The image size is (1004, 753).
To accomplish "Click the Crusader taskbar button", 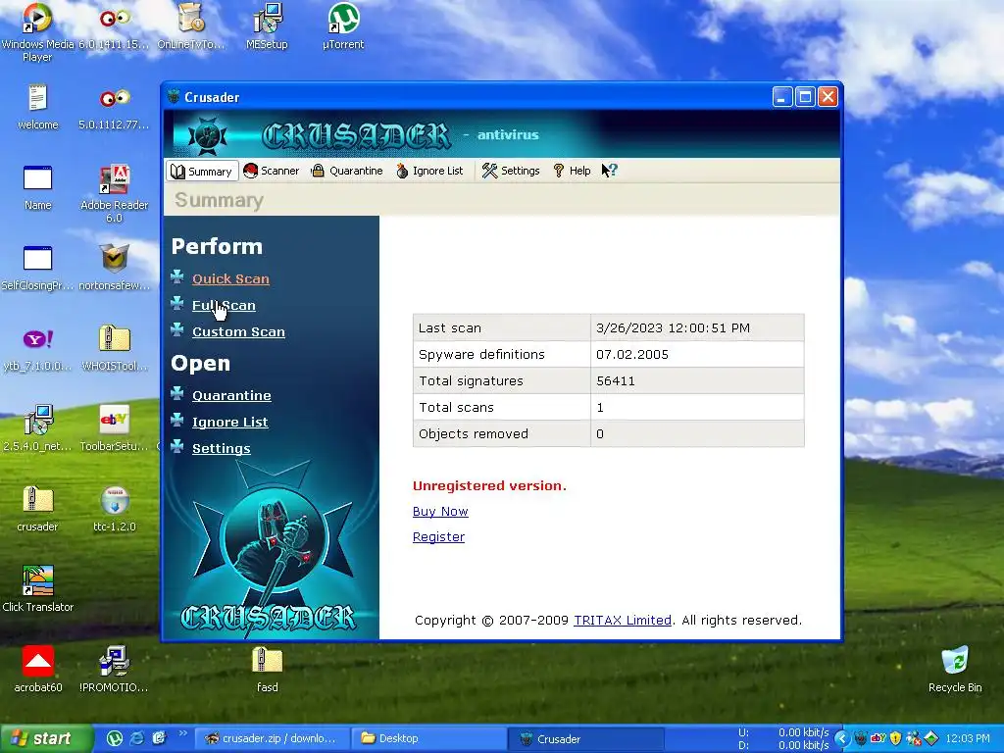I will [x=585, y=738].
